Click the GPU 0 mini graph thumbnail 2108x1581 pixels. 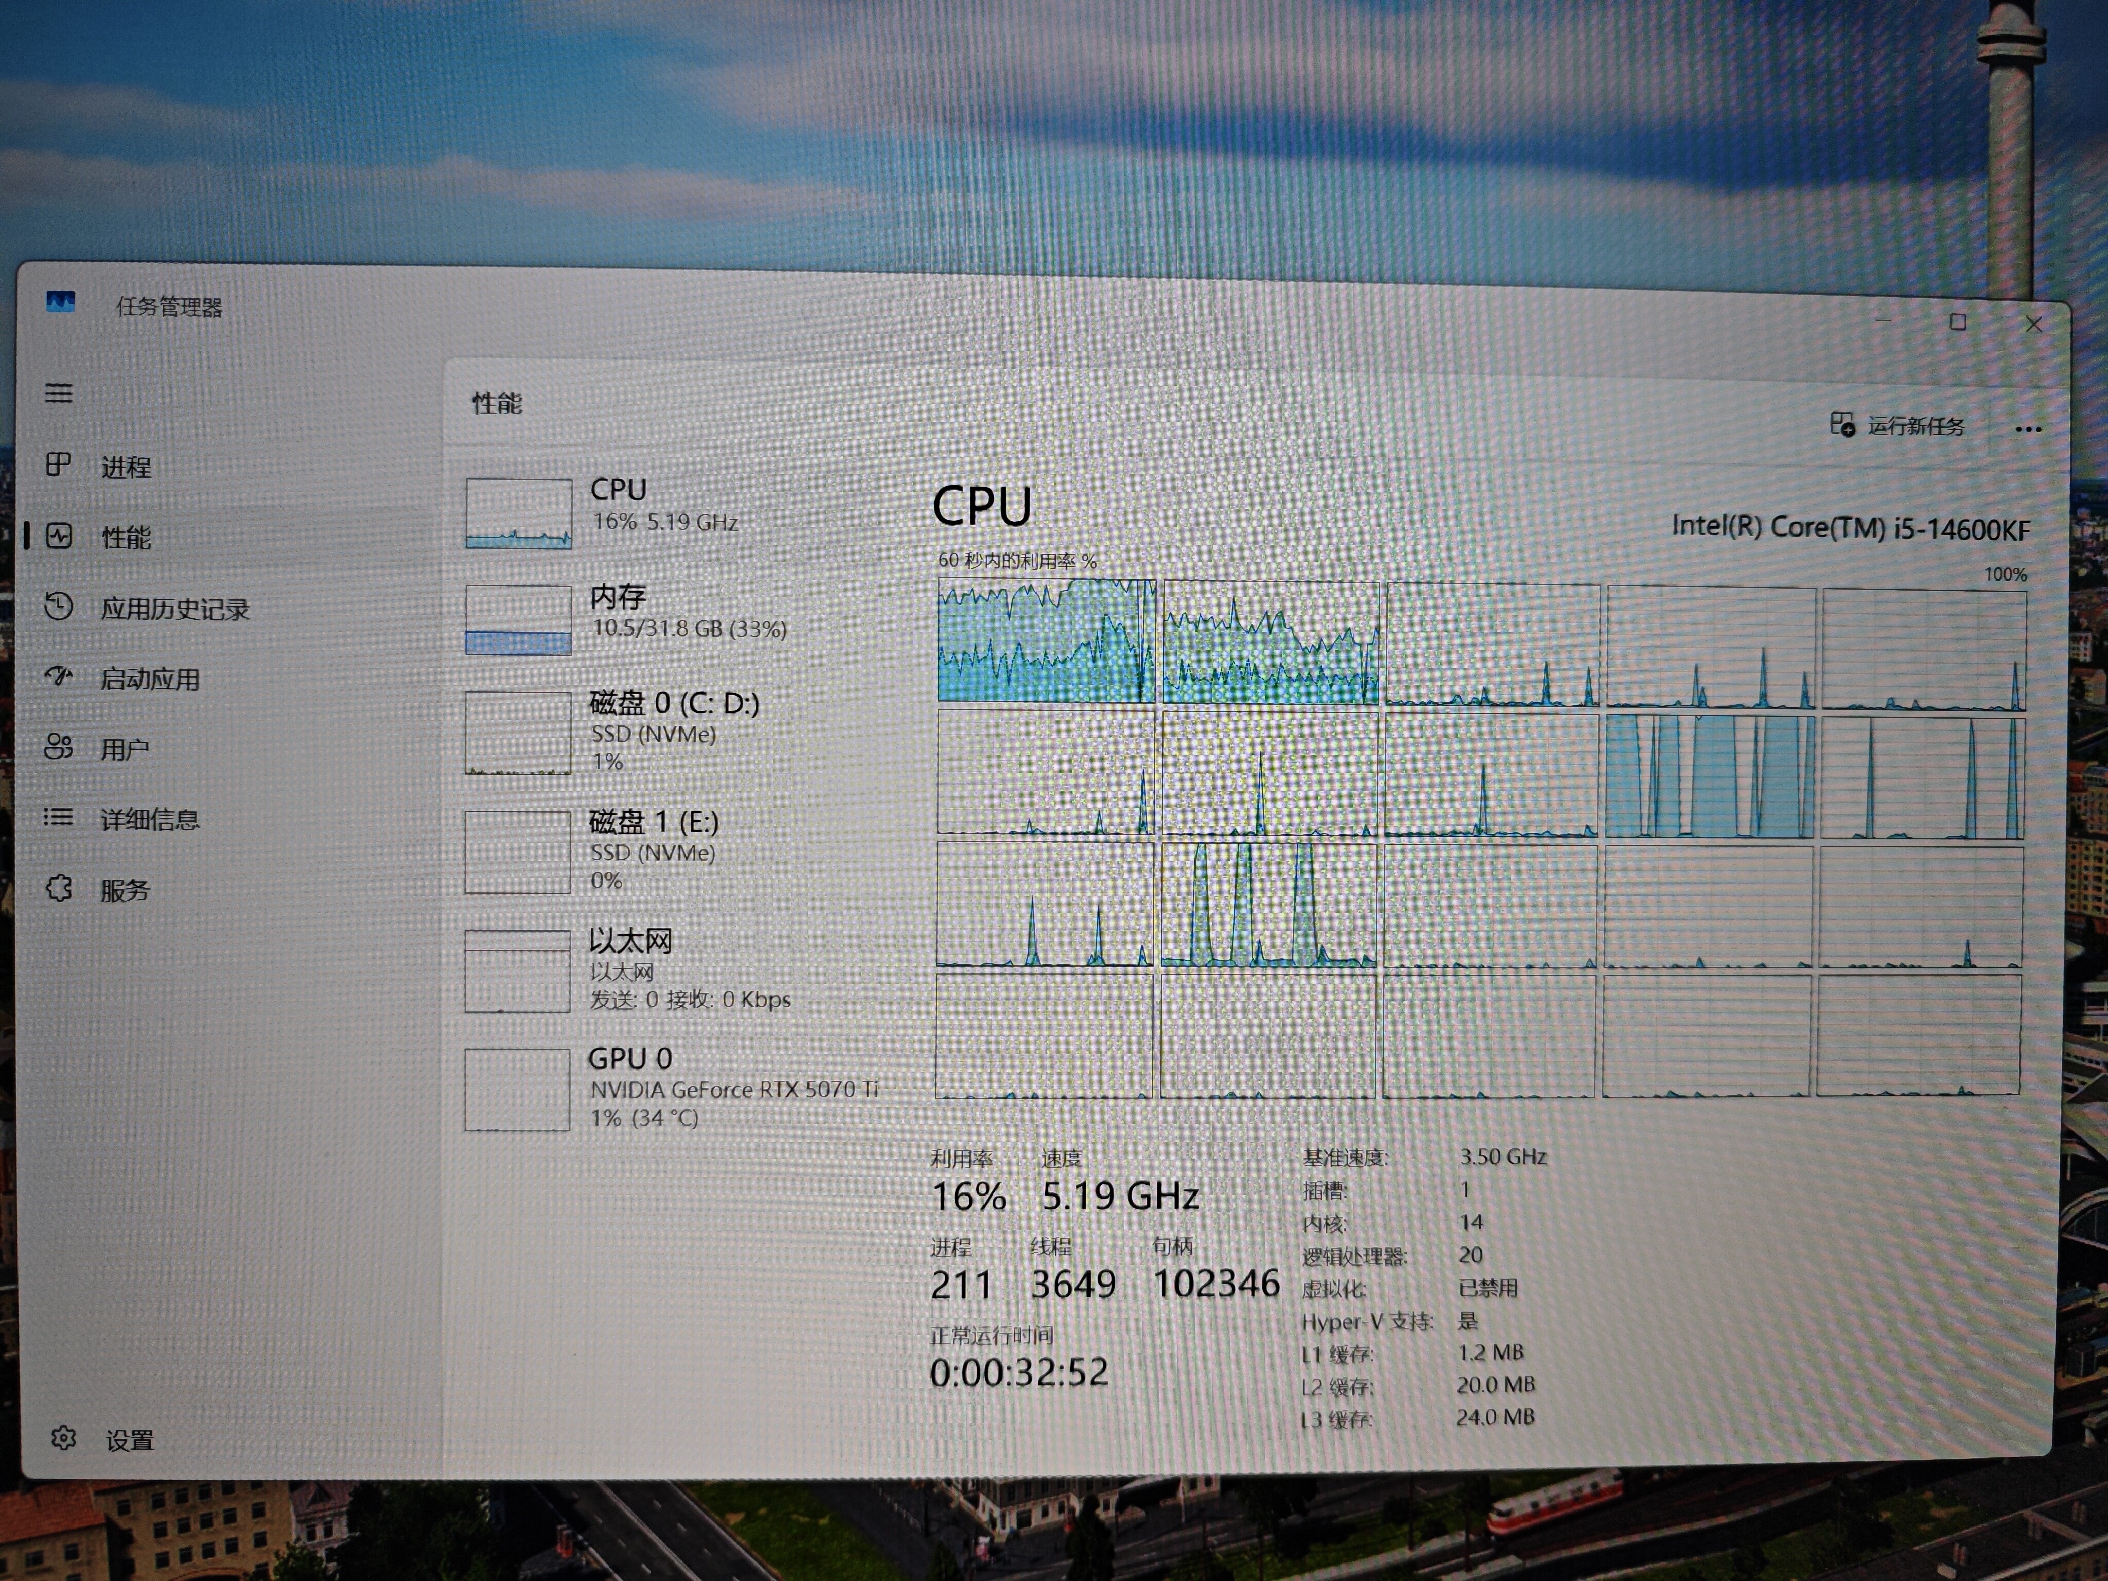pyautogui.click(x=517, y=1090)
